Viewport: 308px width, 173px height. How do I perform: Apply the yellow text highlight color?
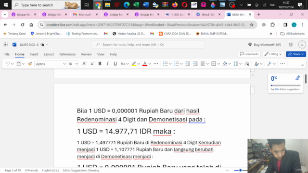tap(134, 64)
